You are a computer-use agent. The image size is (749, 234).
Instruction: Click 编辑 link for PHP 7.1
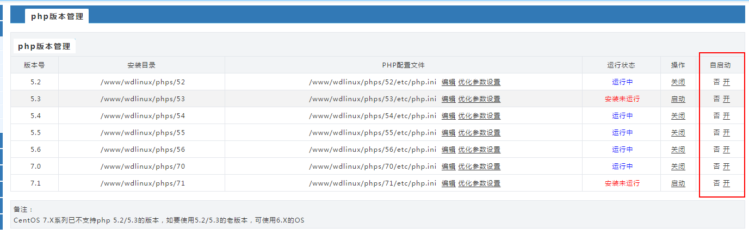(x=448, y=183)
